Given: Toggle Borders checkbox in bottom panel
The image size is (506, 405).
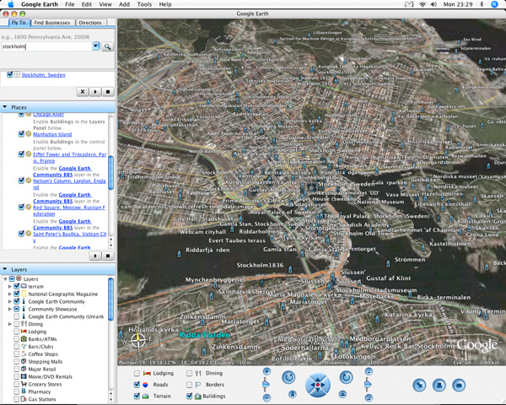Looking at the screenshot, I should (190, 385).
